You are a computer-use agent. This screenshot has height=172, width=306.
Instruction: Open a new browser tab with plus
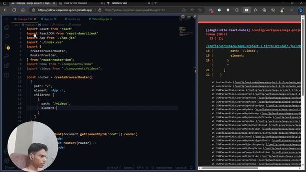click(x=156, y=3)
